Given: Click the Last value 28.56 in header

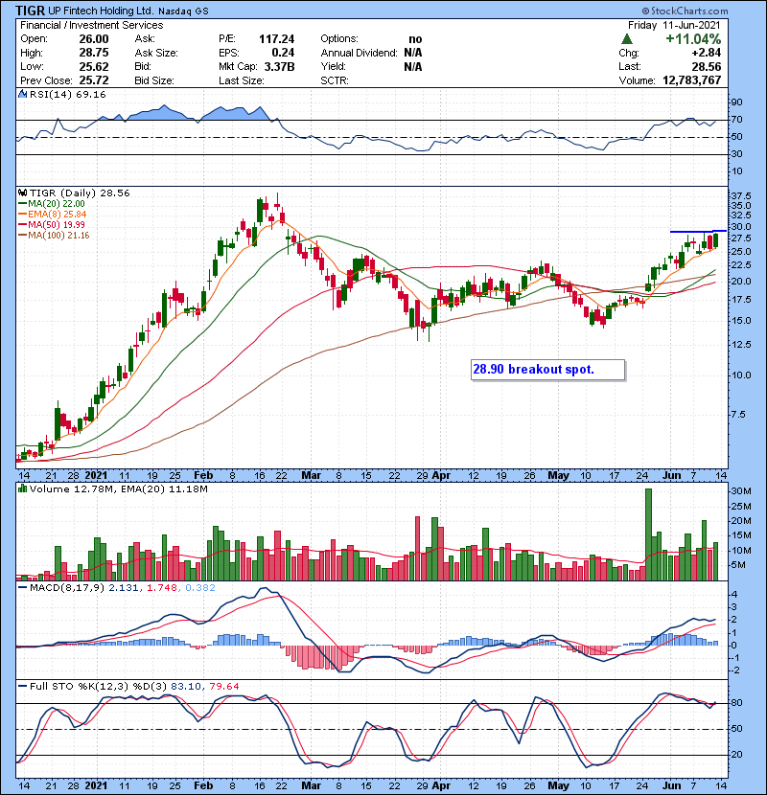Looking at the screenshot, I should (x=707, y=66).
